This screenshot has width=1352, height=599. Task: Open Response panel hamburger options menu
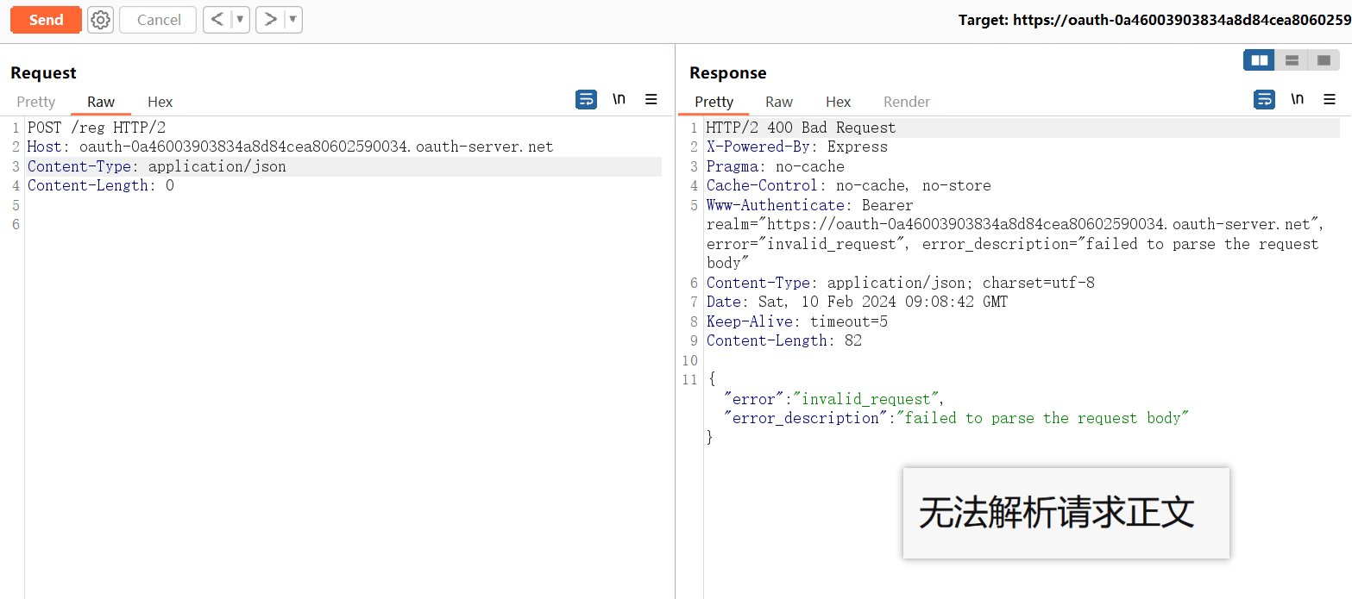[1330, 100]
